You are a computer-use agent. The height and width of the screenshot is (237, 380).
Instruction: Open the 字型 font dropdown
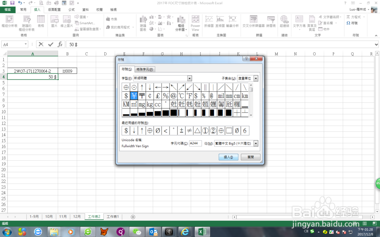pos(190,78)
